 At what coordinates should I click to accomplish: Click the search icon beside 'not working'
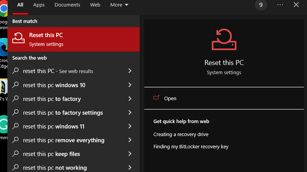coord(15,167)
